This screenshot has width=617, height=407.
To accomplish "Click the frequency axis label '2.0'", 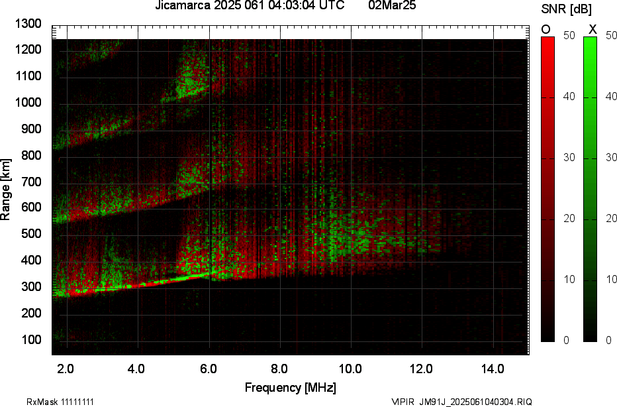I will 66,369.
